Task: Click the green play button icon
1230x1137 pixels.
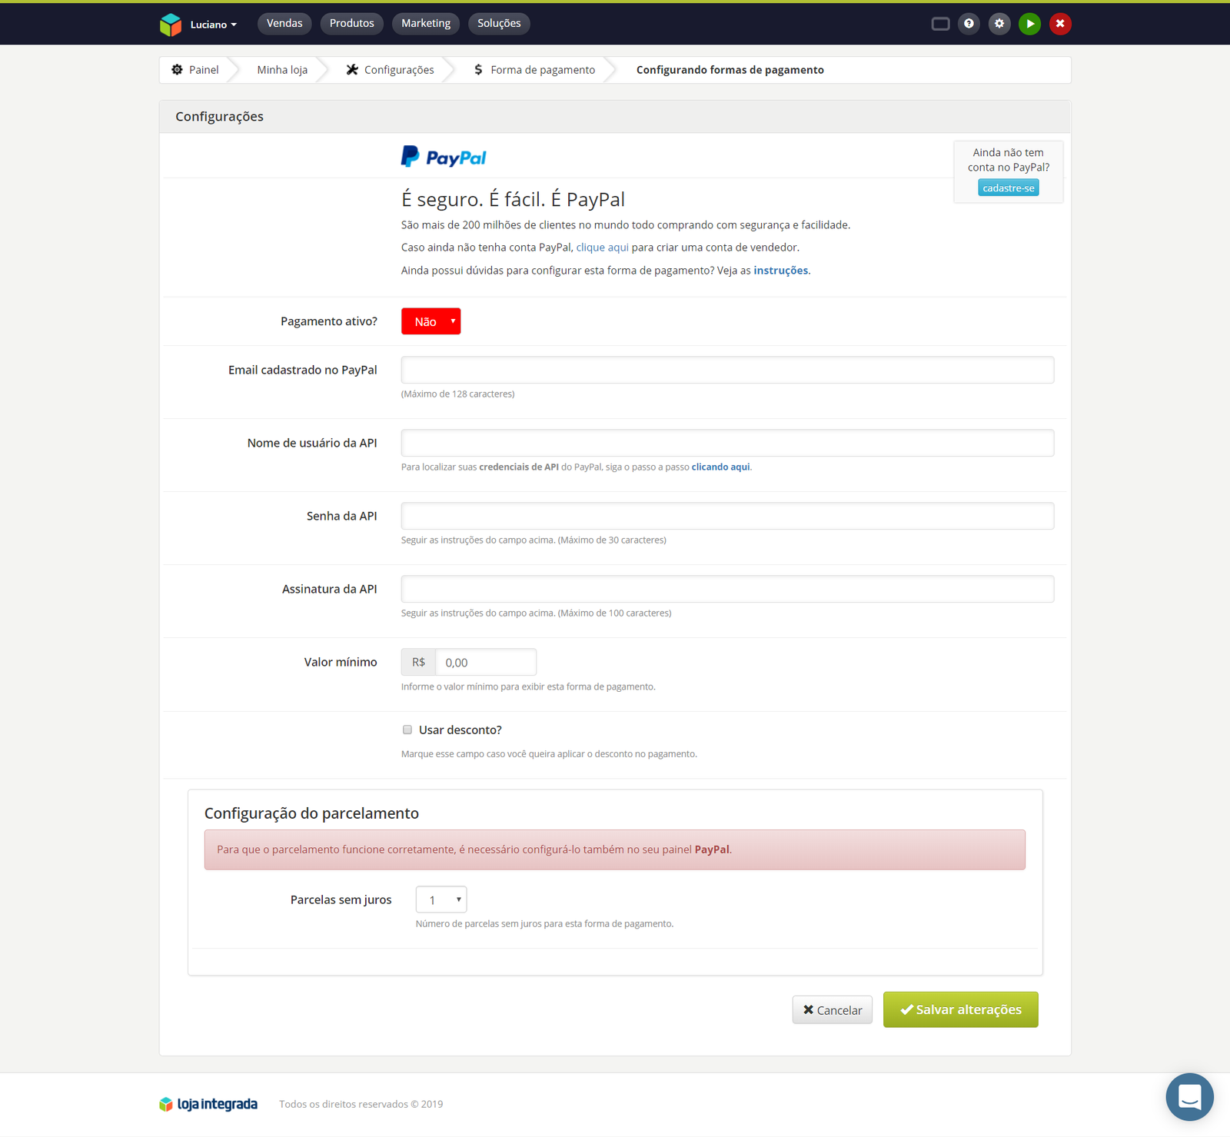Action: [x=1029, y=24]
